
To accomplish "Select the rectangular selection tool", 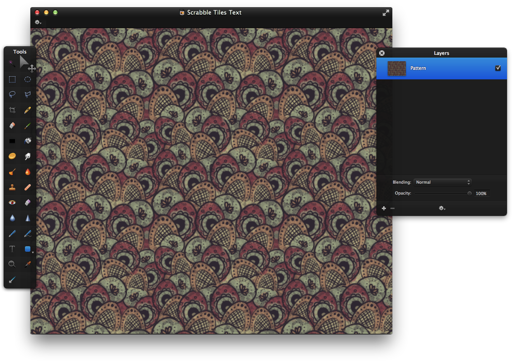I will (12, 79).
